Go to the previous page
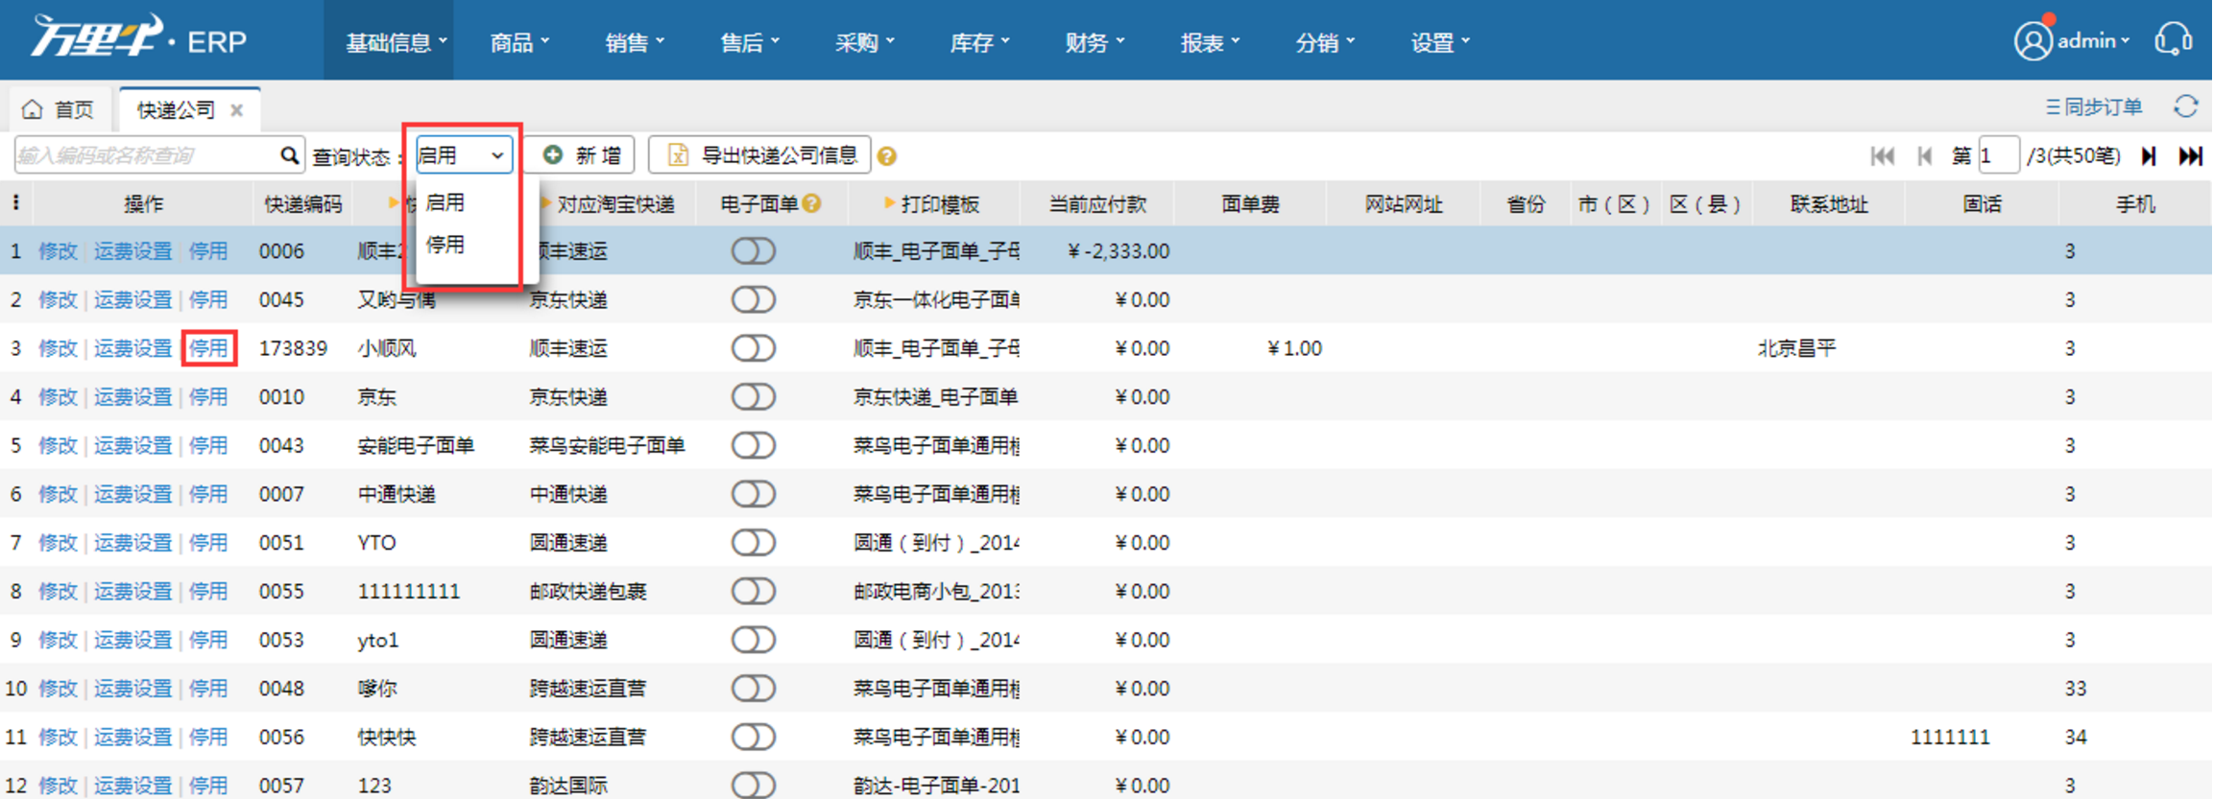2213x799 pixels. (1924, 155)
